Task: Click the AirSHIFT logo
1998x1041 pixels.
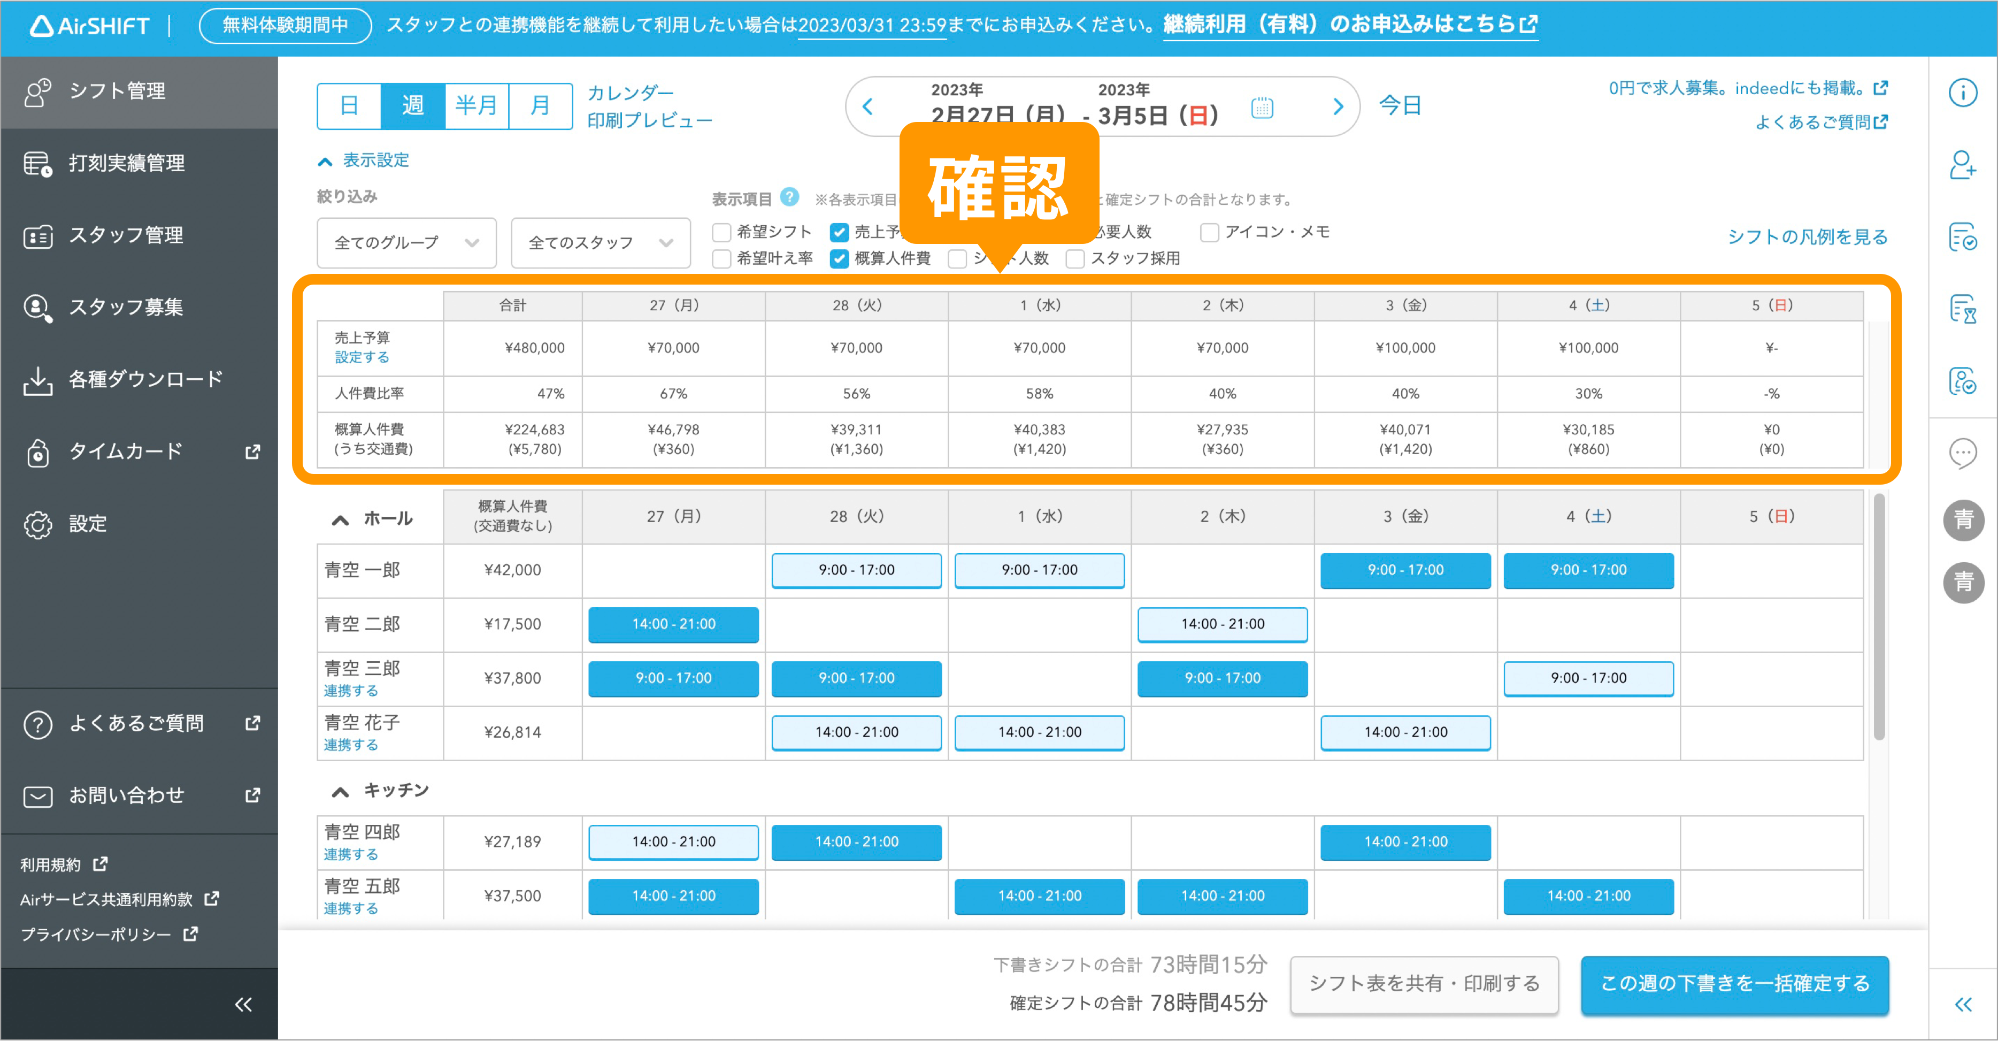Action: (x=89, y=26)
